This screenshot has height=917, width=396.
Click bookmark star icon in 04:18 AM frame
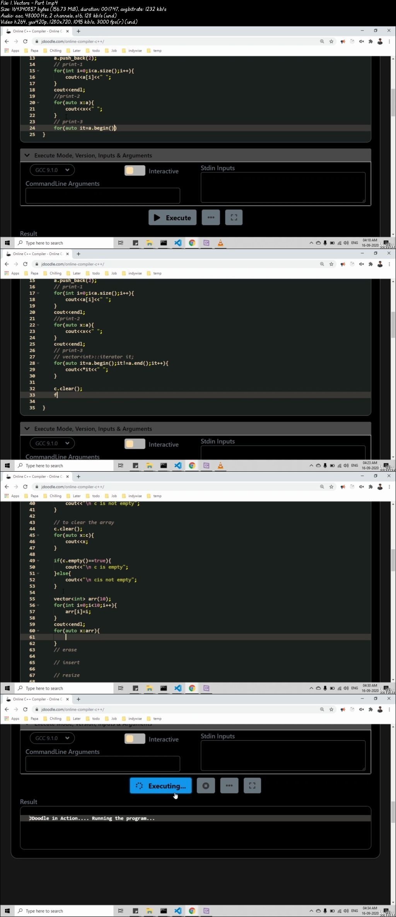pyautogui.click(x=331, y=41)
